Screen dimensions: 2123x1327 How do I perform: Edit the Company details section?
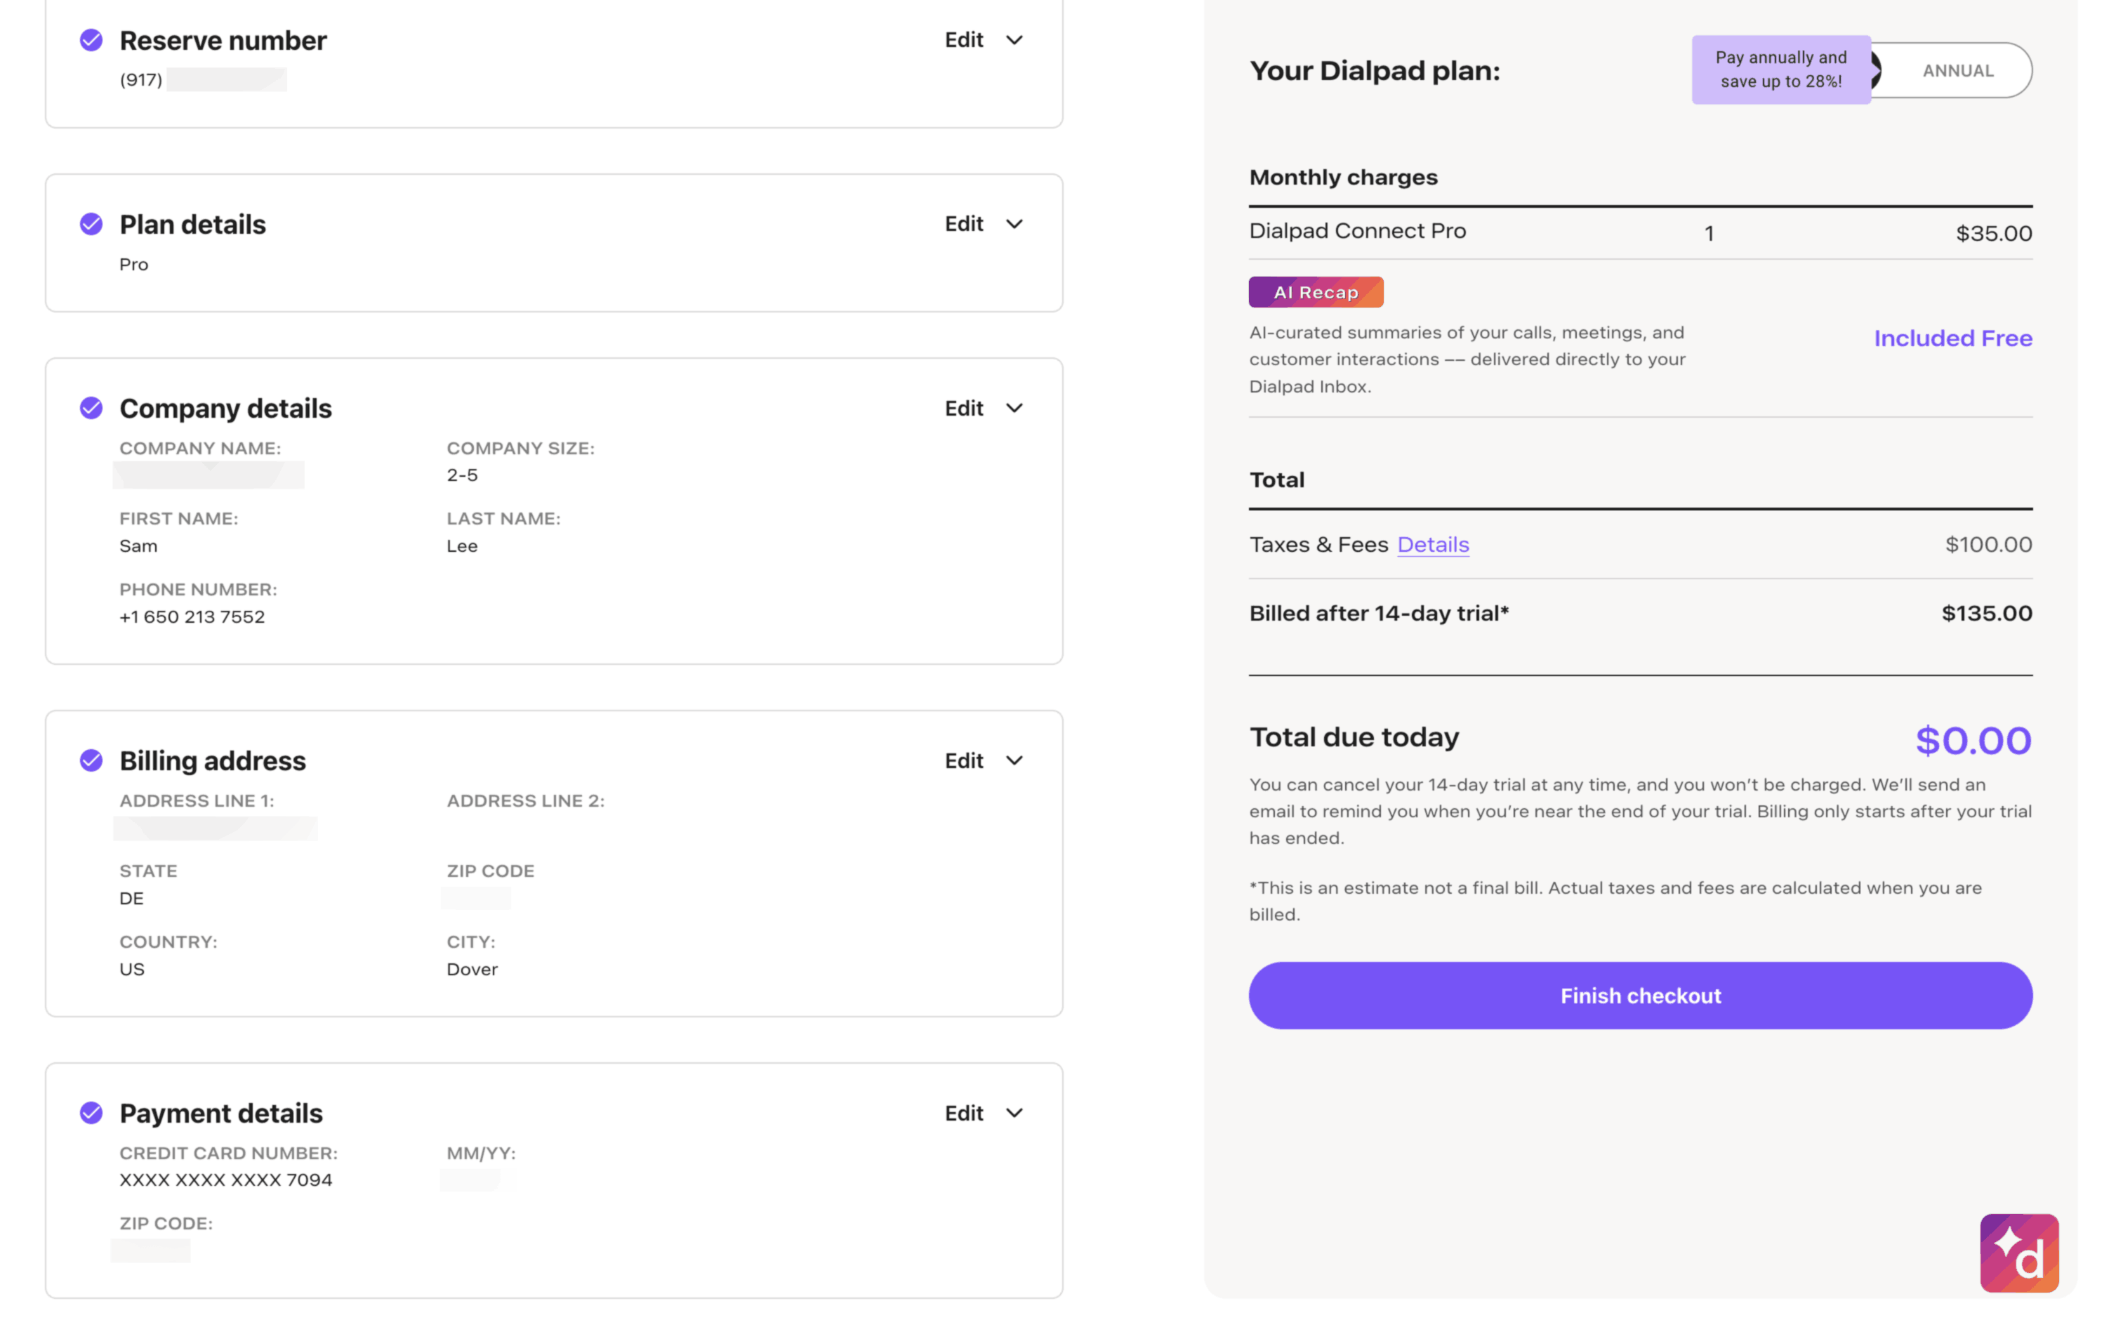[x=963, y=408]
